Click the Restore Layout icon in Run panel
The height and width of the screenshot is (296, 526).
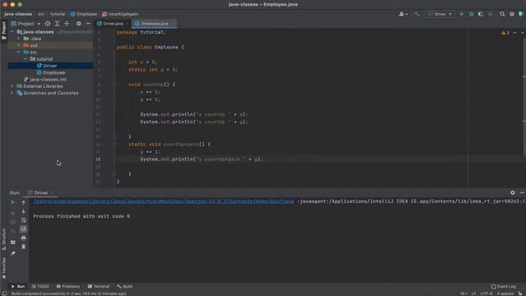(x=13, y=242)
